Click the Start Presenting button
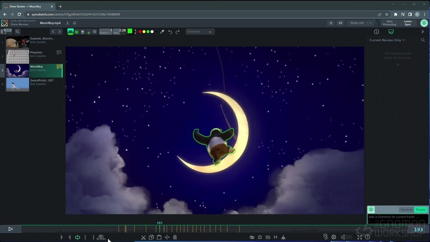430x242 pixels. coord(389,23)
